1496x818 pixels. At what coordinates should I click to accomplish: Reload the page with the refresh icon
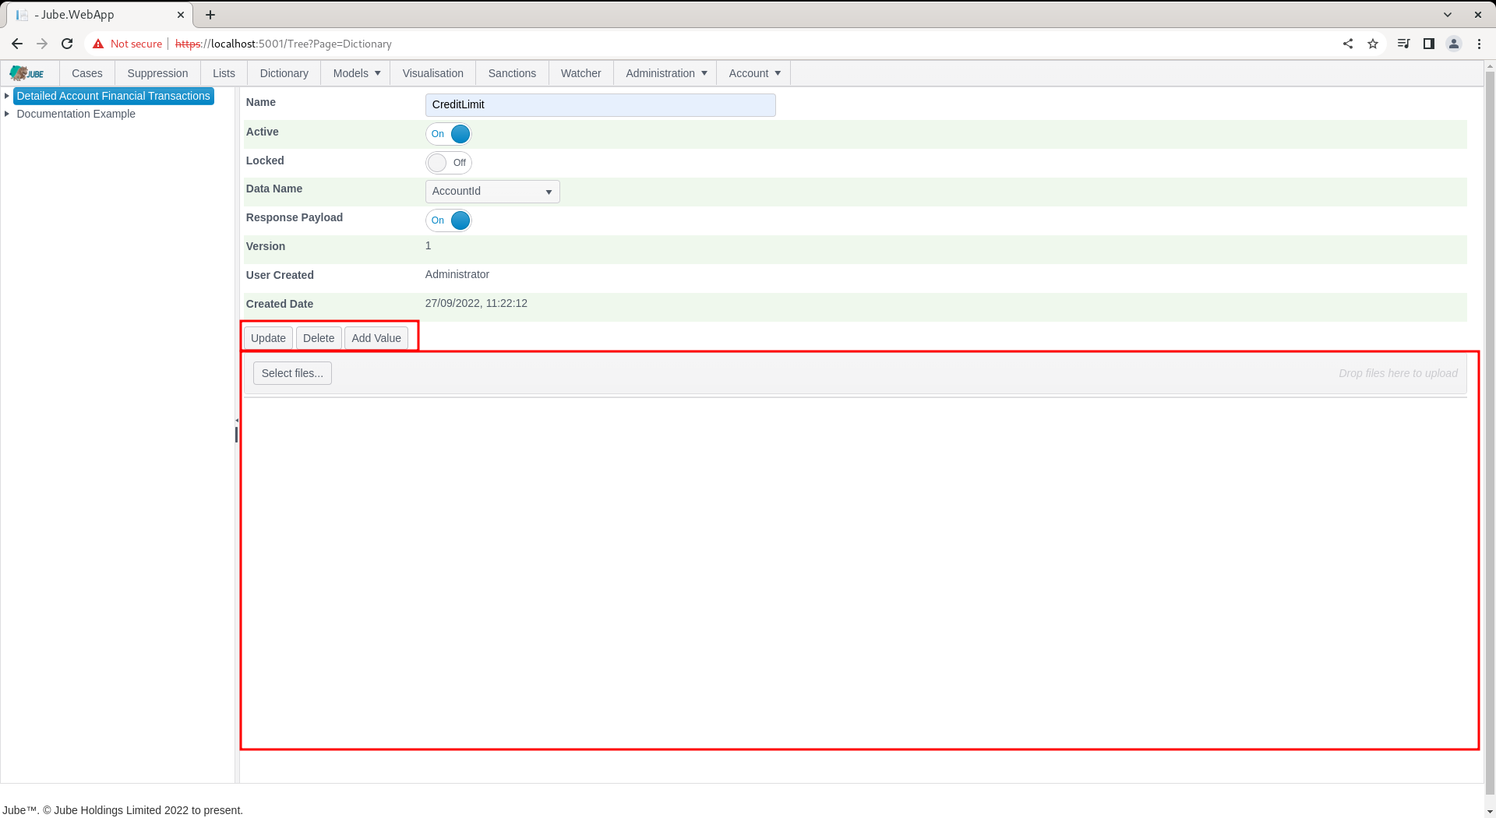coord(67,44)
